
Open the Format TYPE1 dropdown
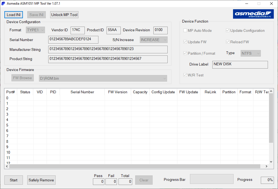[35, 30]
